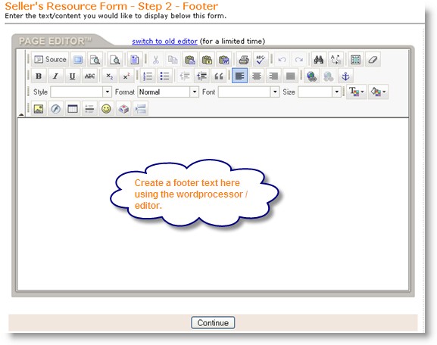Click the Continue button
Image resolution: width=437 pixels, height=345 pixels.
point(213,323)
